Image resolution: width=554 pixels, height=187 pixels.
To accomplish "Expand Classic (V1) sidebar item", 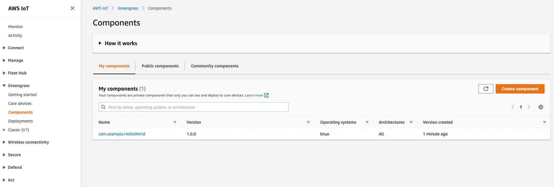I will pyautogui.click(x=4, y=130).
